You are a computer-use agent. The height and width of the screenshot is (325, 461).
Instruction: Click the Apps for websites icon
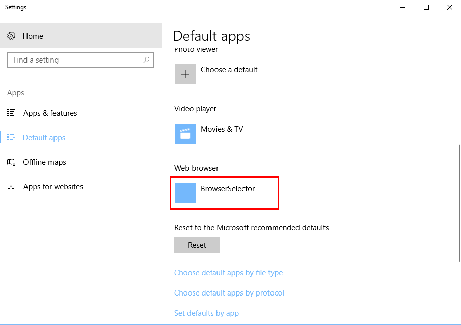coord(11,187)
